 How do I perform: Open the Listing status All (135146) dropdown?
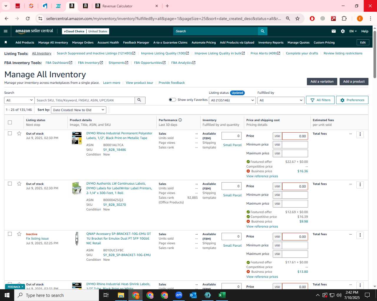[x=232, y=100]
